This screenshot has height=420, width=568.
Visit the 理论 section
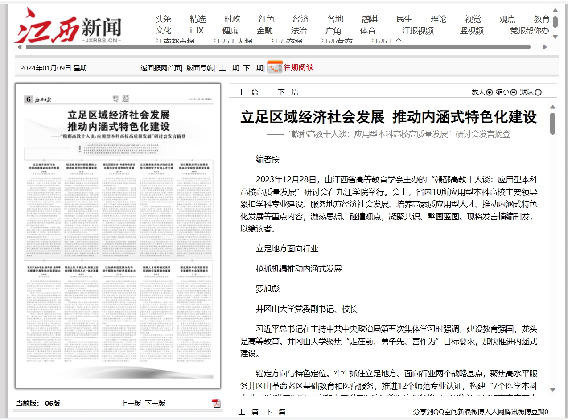[439, 19]
